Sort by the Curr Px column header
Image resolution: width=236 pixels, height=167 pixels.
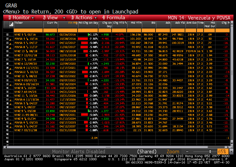tap(50, 25)
